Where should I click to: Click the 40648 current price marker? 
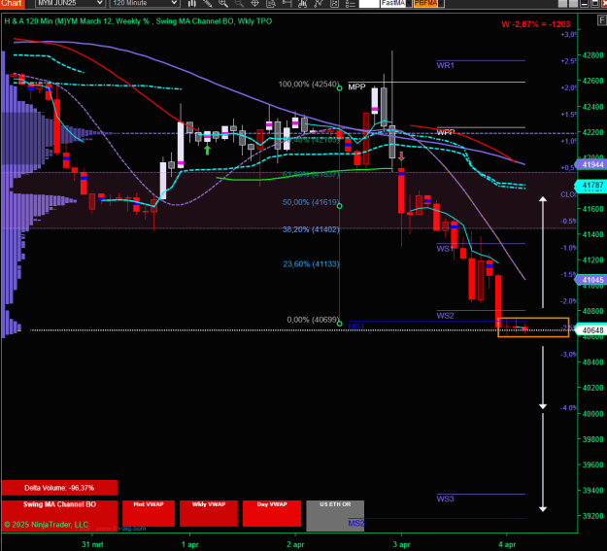click(x=591, y=330)
